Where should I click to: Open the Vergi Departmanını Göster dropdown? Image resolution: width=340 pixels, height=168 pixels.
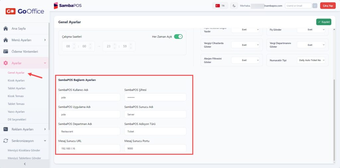tap(311, 45)
